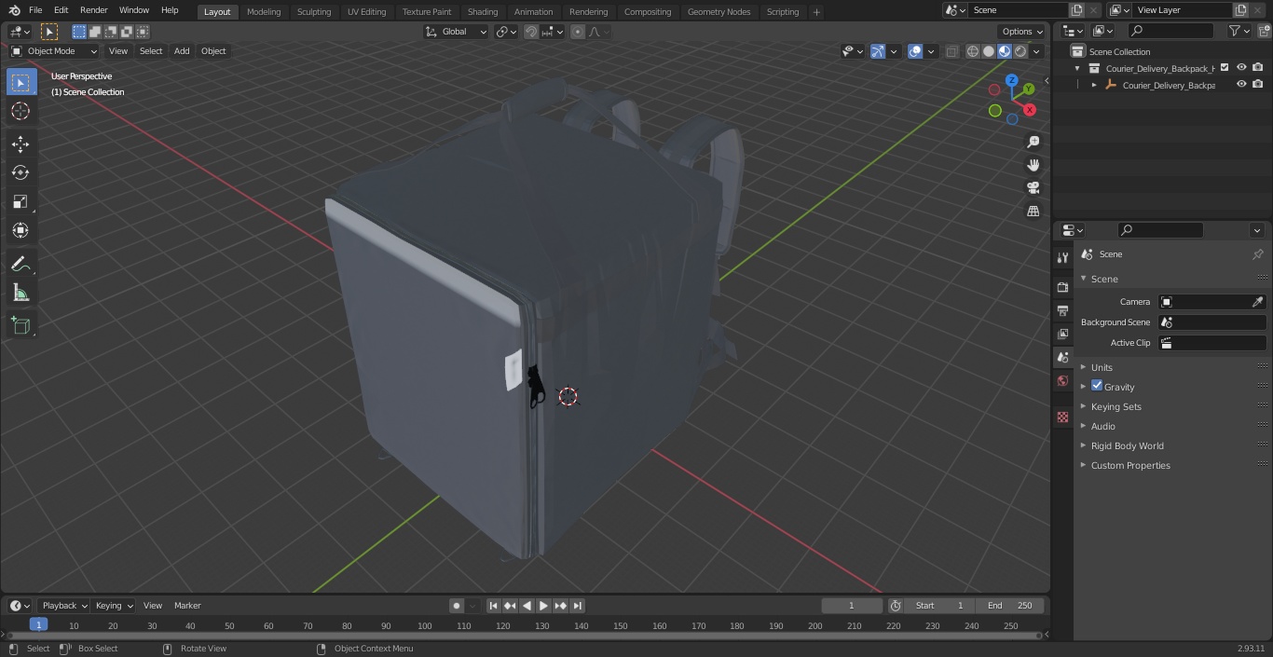
Task: Click the Options button in viewport header
Action: 1022,32
